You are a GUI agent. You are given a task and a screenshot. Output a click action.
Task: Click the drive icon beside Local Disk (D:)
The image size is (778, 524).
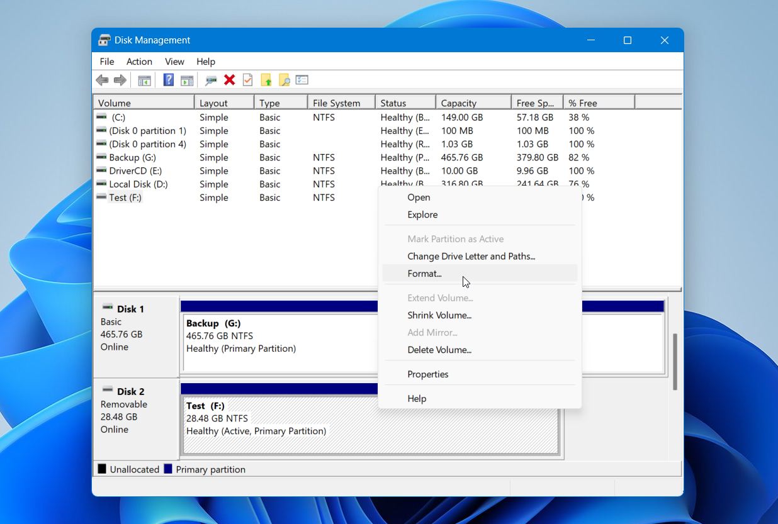[101, 184]
